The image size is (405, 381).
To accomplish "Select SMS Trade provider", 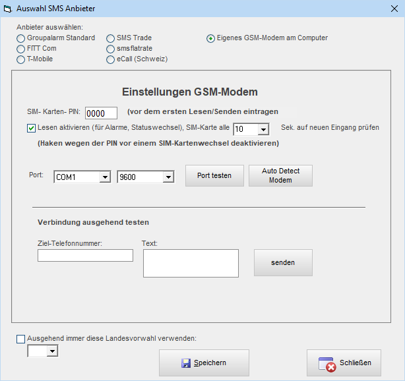I will pyautogui.click(x=111, y=38).
